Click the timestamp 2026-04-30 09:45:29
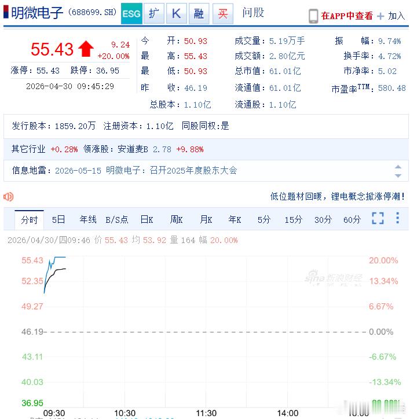Image resolution: width=410 pixels, height=419 pixels. pos(70,86)
